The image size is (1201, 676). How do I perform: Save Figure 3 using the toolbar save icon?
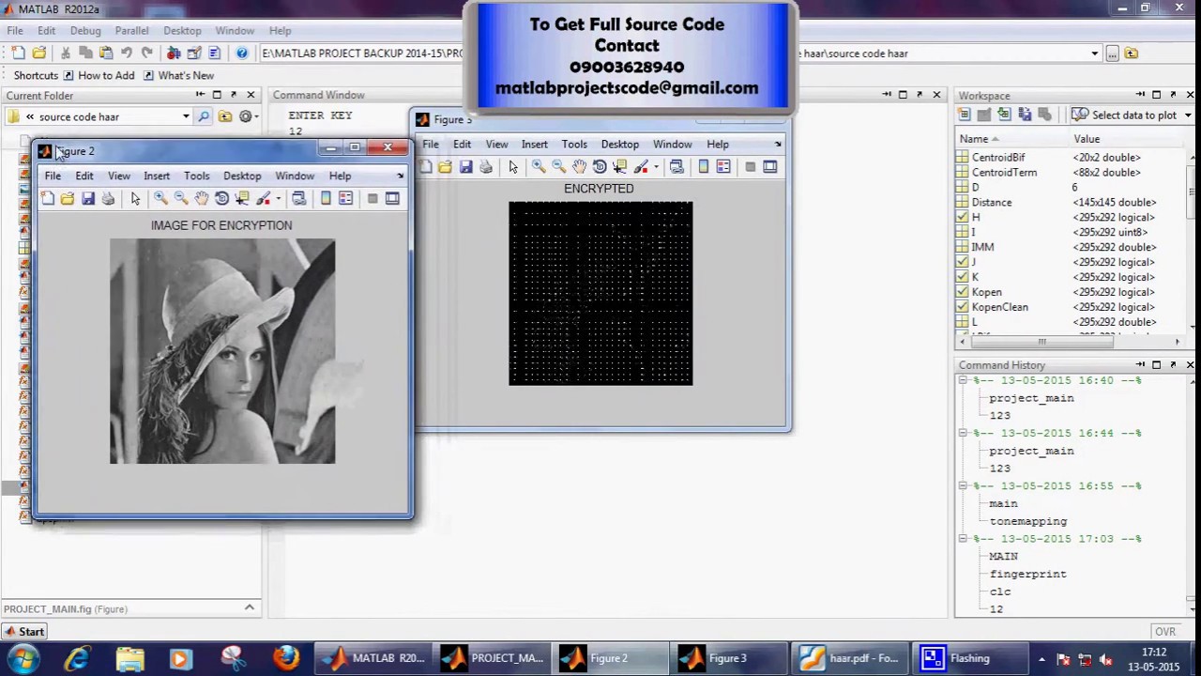coord(465,166)
